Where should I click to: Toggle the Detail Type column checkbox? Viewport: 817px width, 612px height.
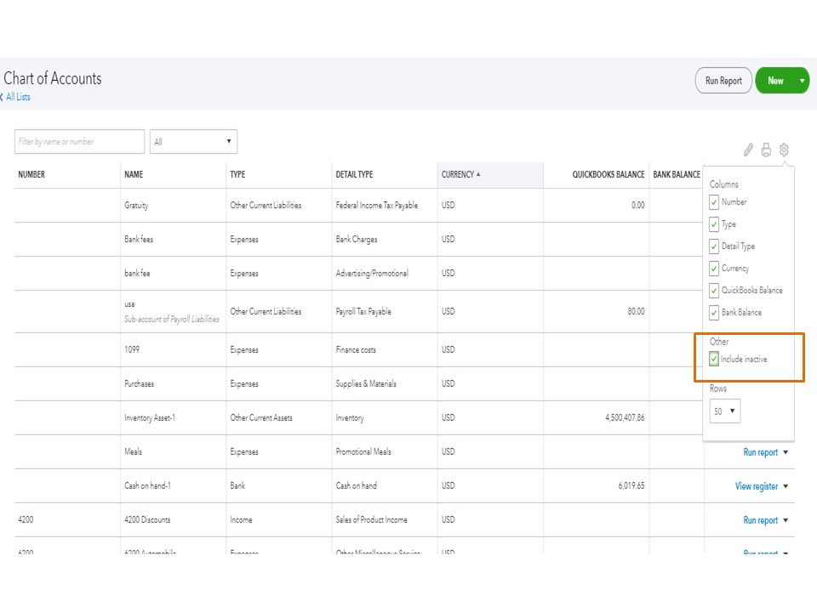(714, 246)
